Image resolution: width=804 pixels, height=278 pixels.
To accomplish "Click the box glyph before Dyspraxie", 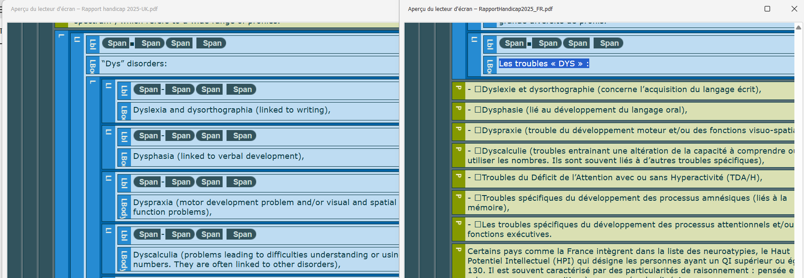I will pyautogui.click(x=478, y=130).
